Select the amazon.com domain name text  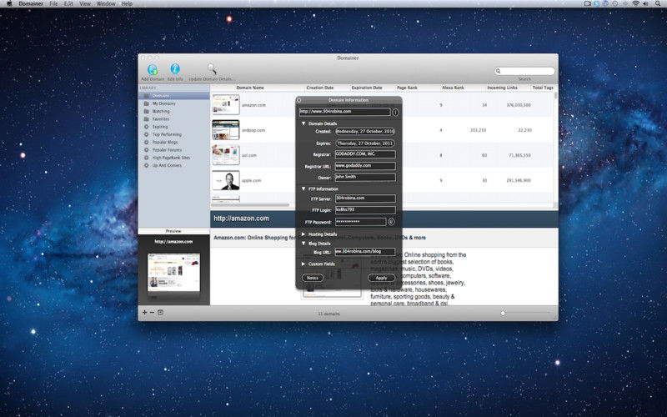(x=253, y=105)
